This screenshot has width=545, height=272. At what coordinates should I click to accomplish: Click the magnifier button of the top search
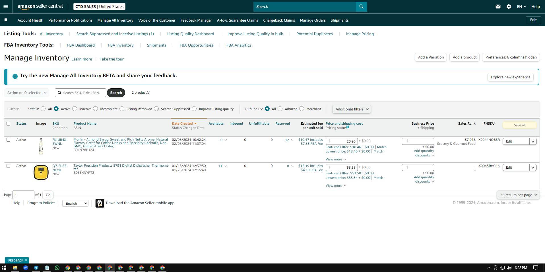(361, 7)
